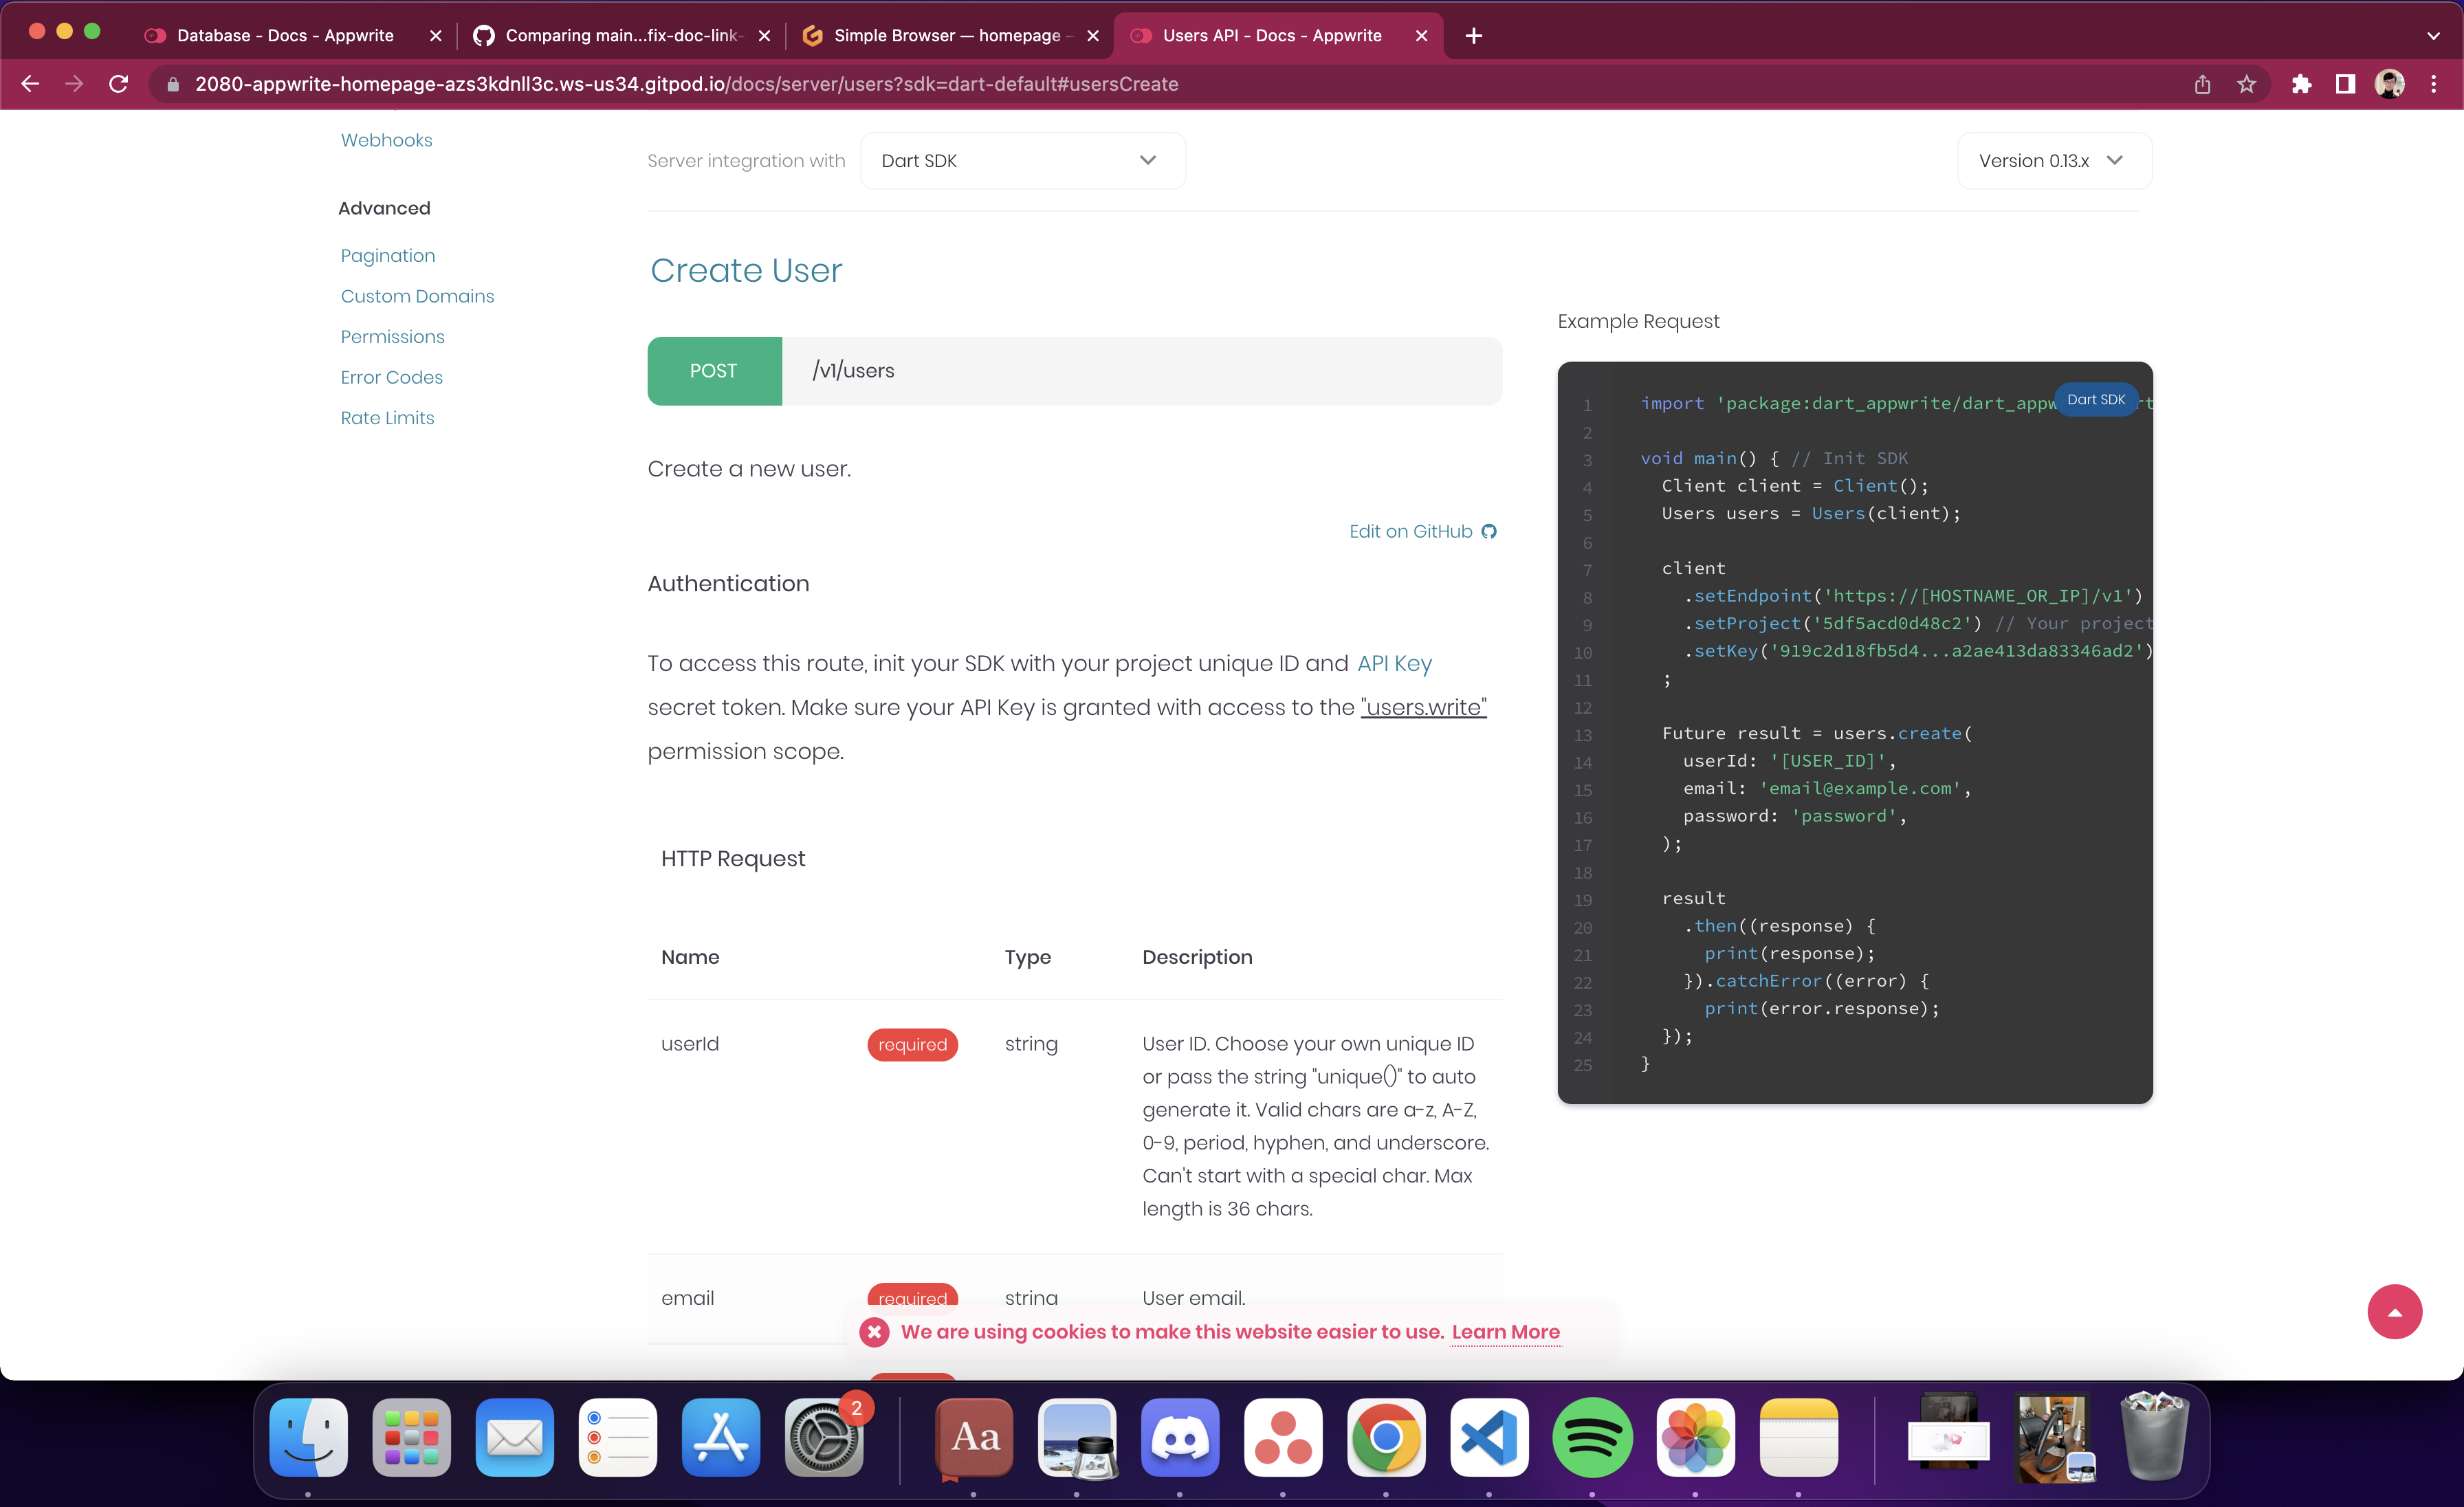Click the Create User heading
The height and width of the screenshot is (1507, 2464).
[x=746, y=270]
